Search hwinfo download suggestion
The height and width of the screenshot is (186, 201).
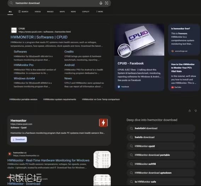point(161,137)
